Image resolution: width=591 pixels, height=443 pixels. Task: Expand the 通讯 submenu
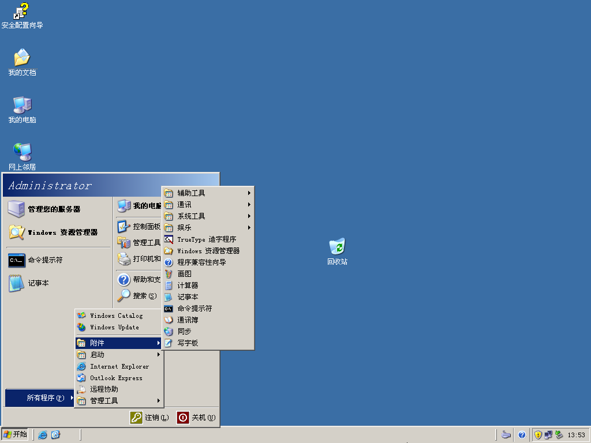[208, 205]
